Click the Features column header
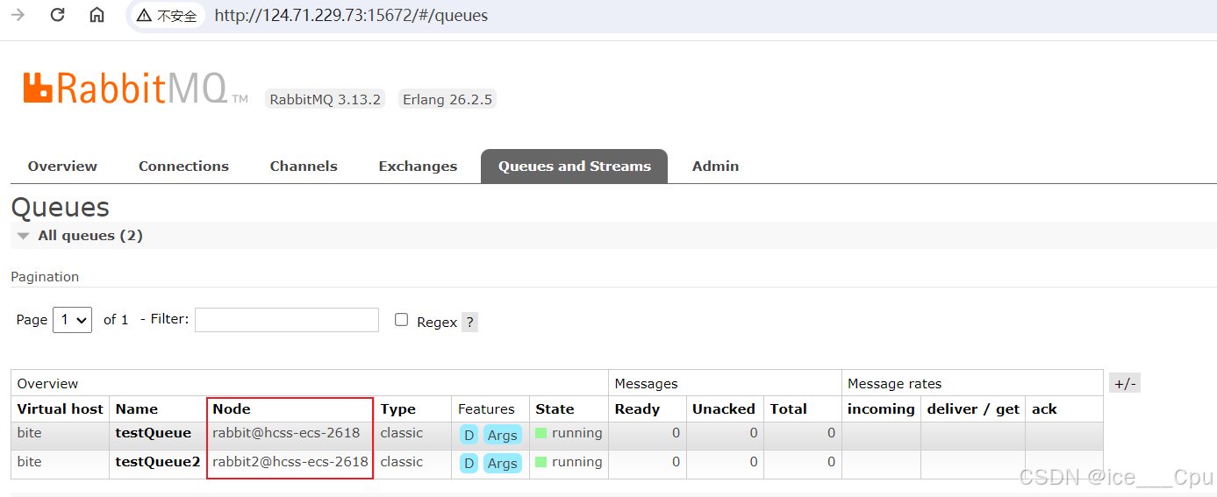The height and width of the screenshot is (497, 1217). pos(486,409)
